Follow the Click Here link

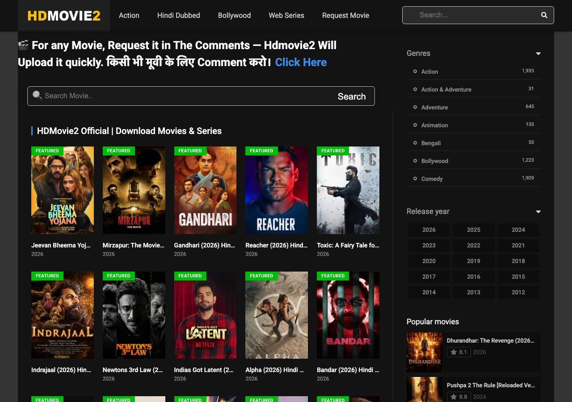tap(301, 62)
